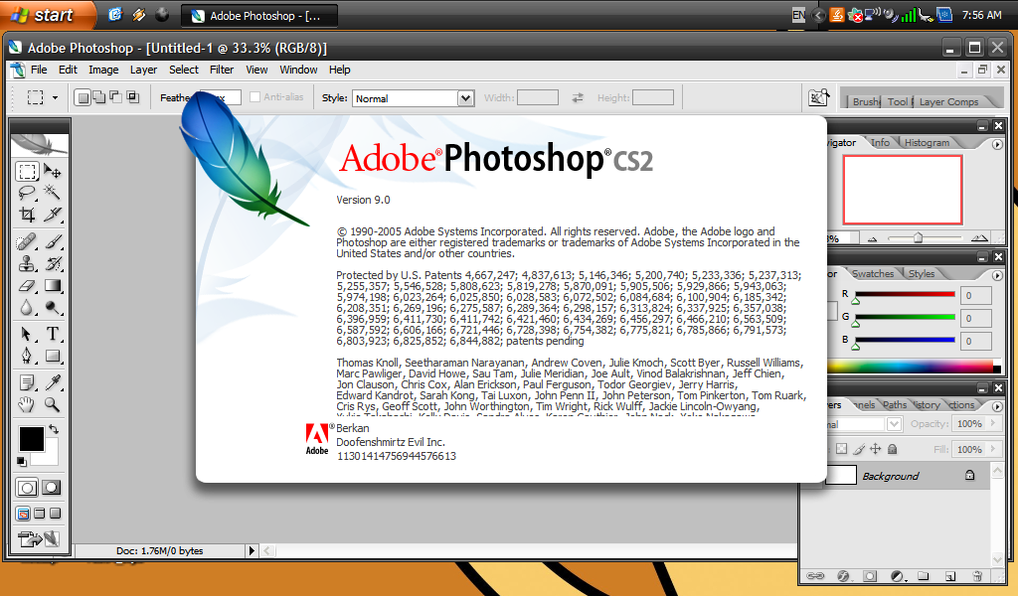The width and height of the screenshot is (1018, 596).
Task: Select the Zoom tool
Action: pos(53,404)
